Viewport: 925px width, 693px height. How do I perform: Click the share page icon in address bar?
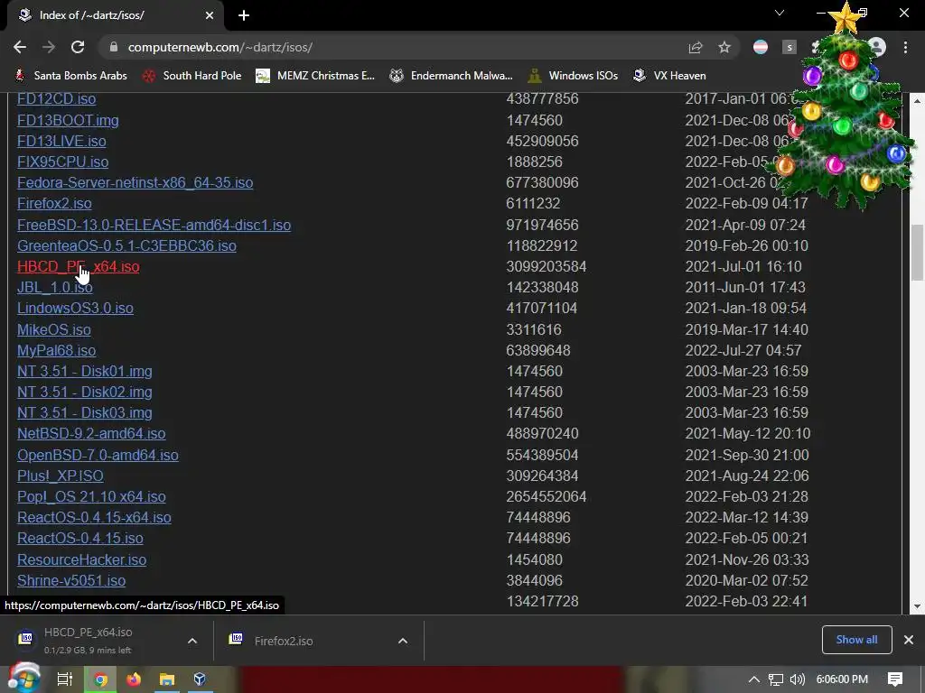(x=696, y=47)
